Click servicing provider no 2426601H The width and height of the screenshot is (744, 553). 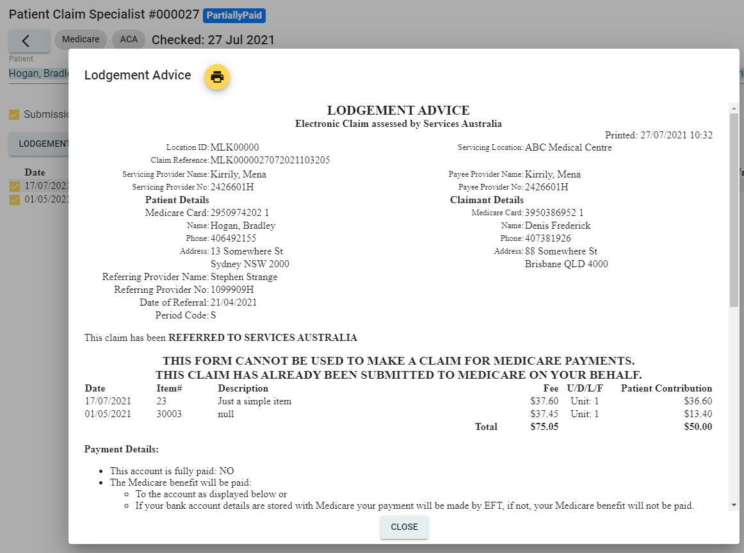point(232,187)
